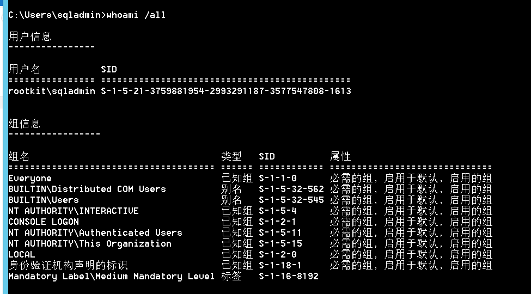Click NT AUTHORITY\This Organization entry
The height and width of the screenshot is (294, 531).
[90, 243]
